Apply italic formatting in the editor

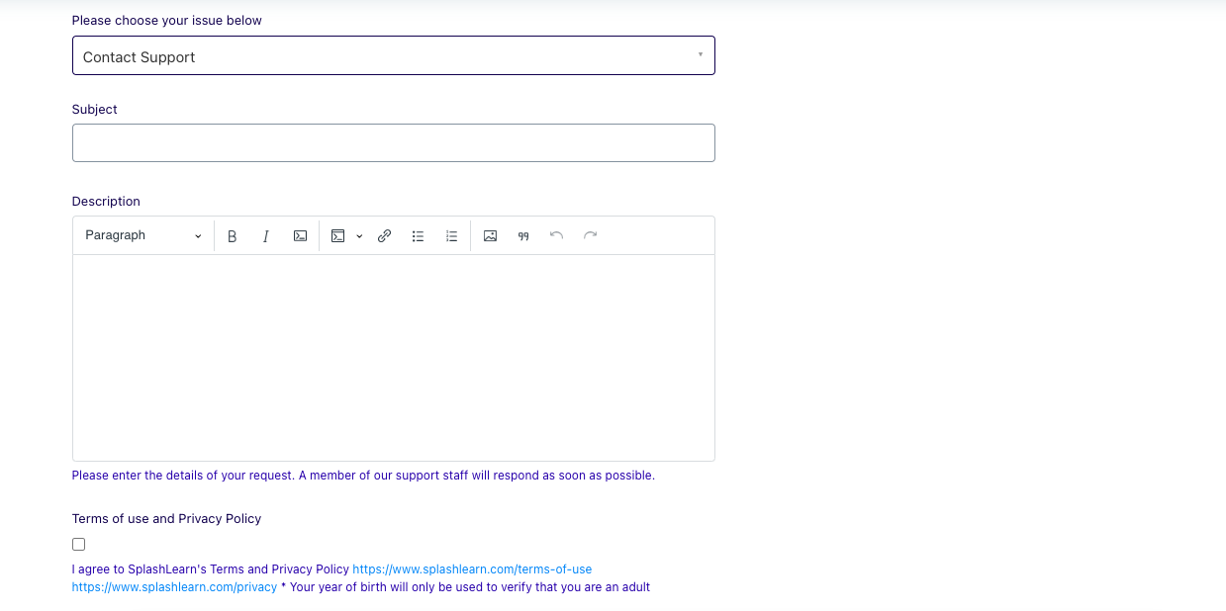(x=265, y=235)
